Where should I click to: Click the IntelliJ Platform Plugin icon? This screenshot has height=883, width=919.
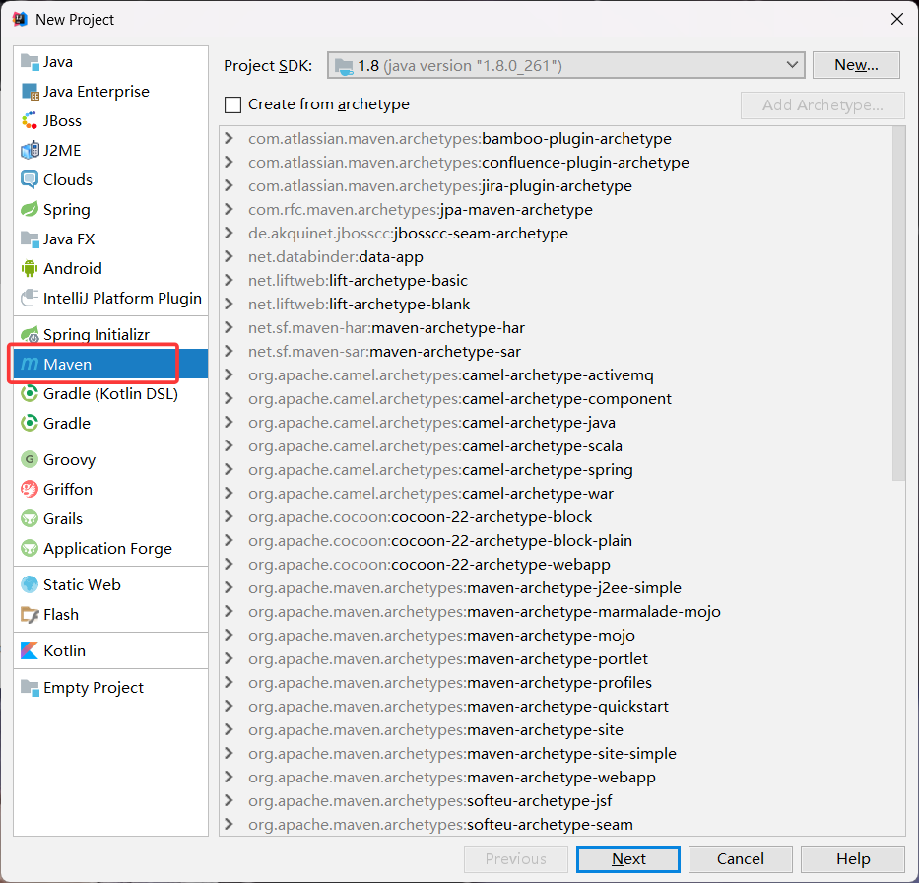tap(30, 298)
